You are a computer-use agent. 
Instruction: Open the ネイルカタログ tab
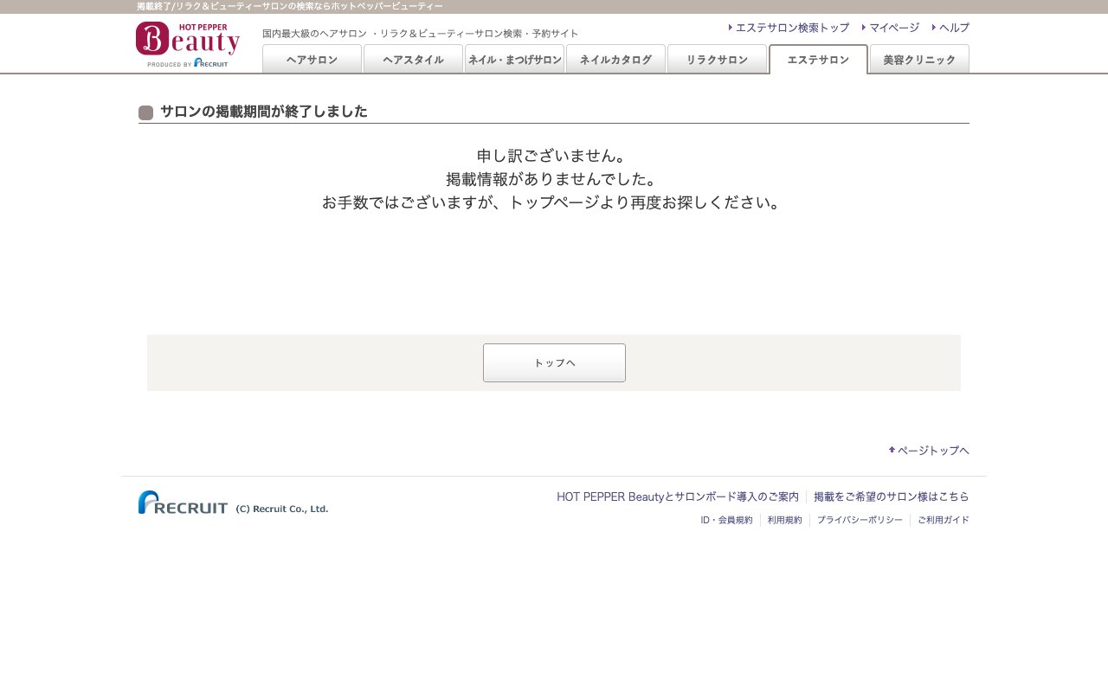[615, 59]
